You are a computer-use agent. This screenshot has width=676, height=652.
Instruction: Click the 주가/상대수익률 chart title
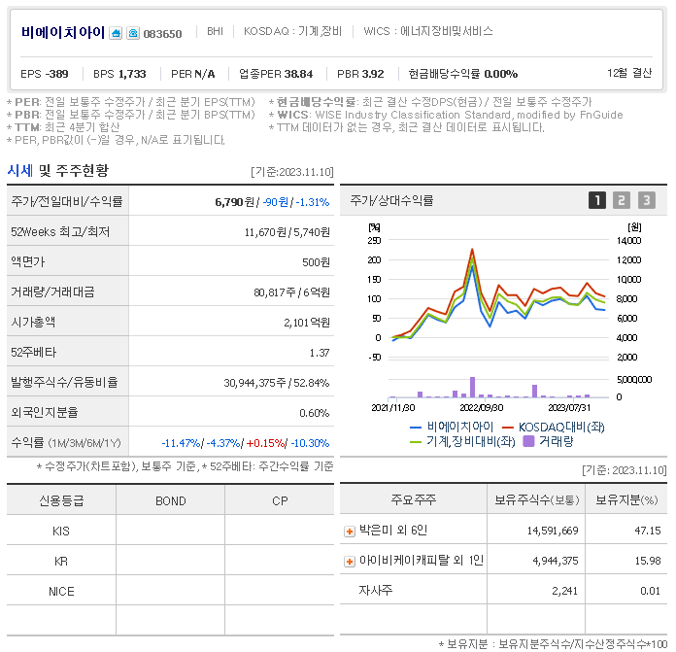(x=391, y=200)
